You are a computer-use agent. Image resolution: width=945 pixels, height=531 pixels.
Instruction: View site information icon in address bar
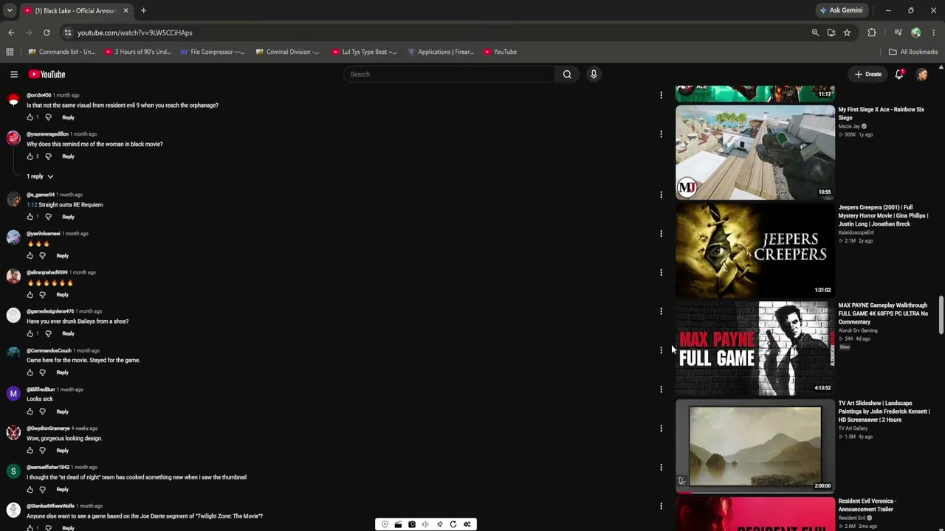tap(68, 32)
